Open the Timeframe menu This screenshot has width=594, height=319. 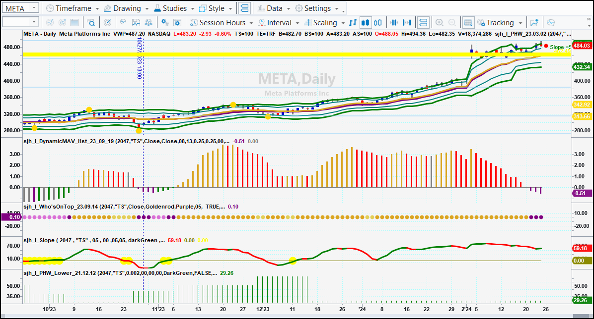pos(73,8)
